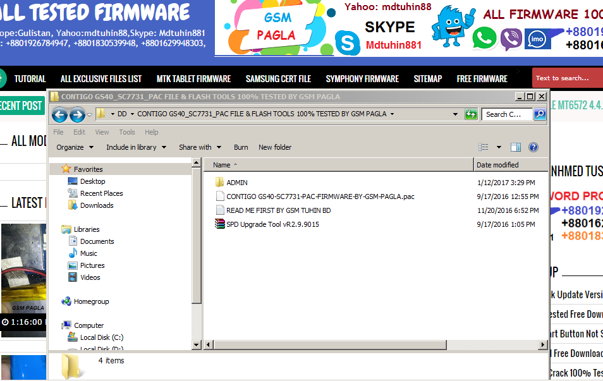
Task: Open the File menu
Action: pos(58,132)
